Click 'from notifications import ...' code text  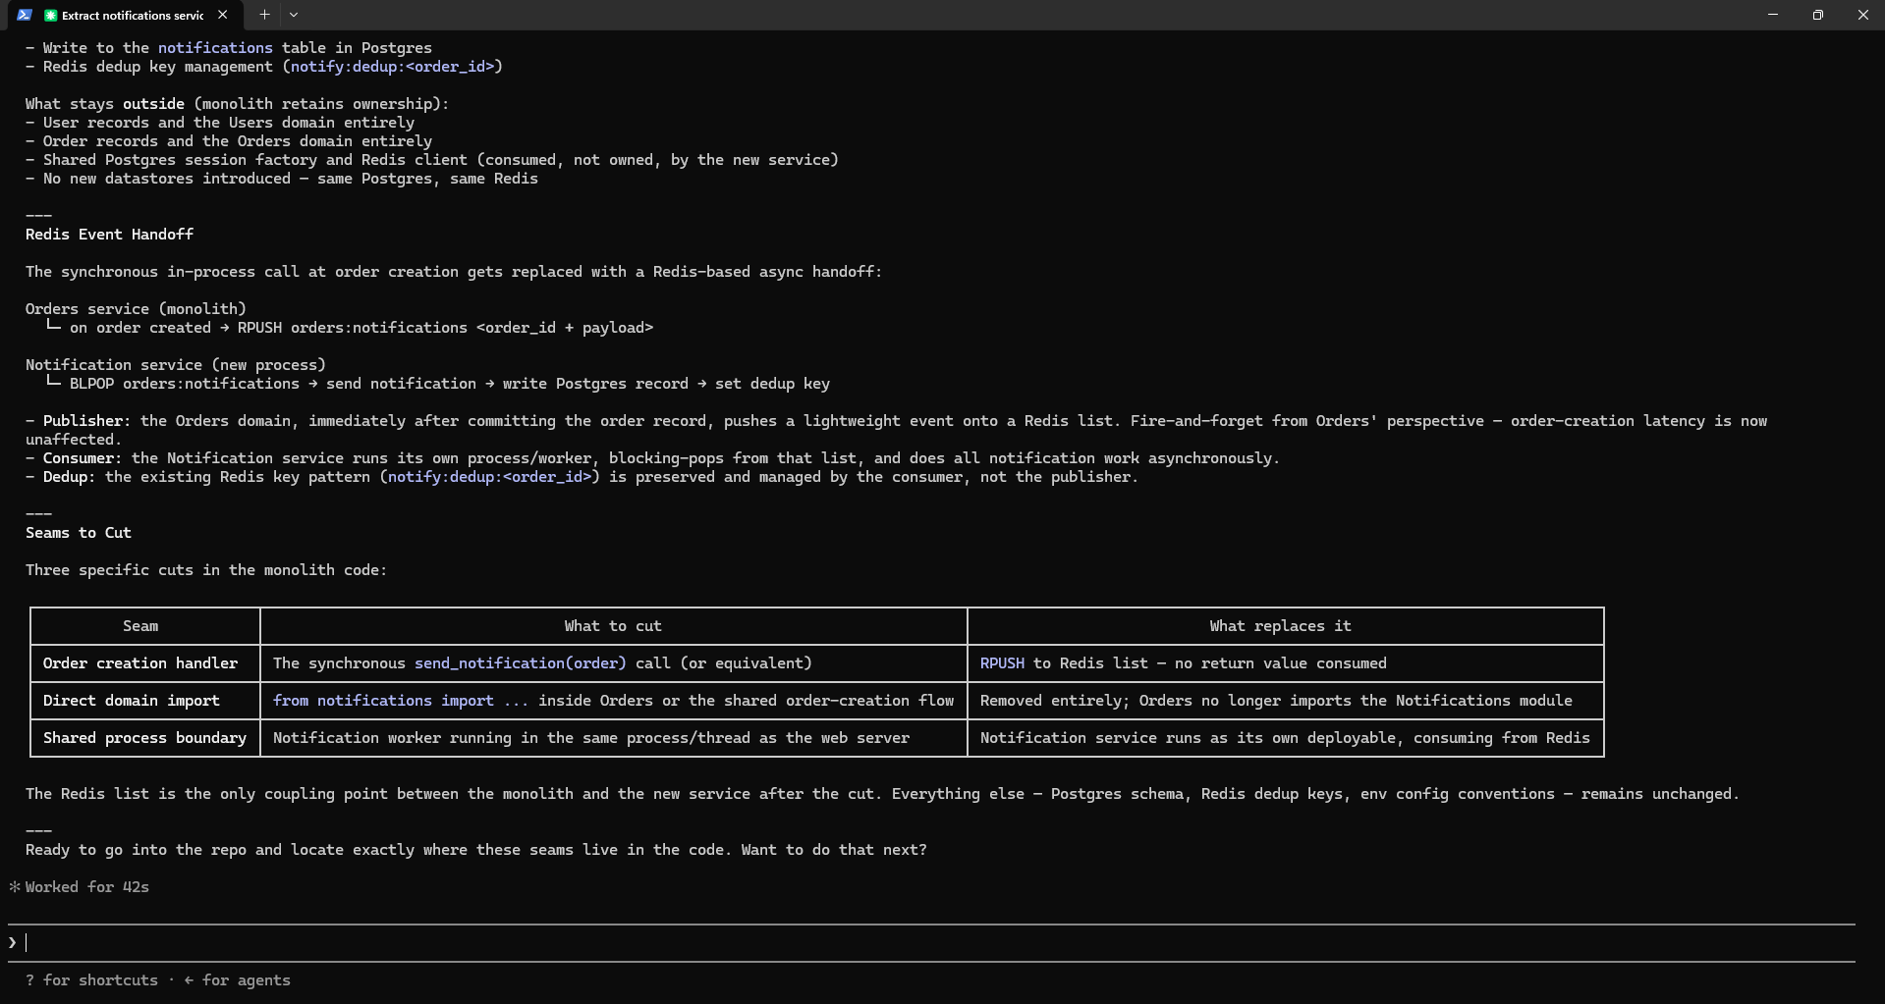click(401, 701)
